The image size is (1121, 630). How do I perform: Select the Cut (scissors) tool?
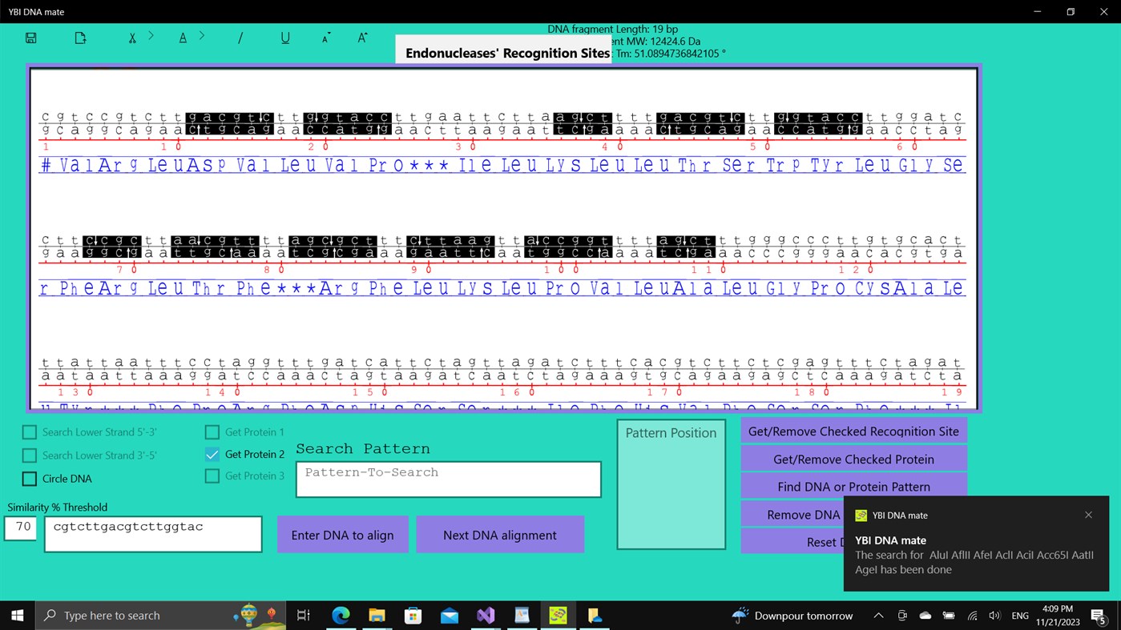[x=132, y=37]
